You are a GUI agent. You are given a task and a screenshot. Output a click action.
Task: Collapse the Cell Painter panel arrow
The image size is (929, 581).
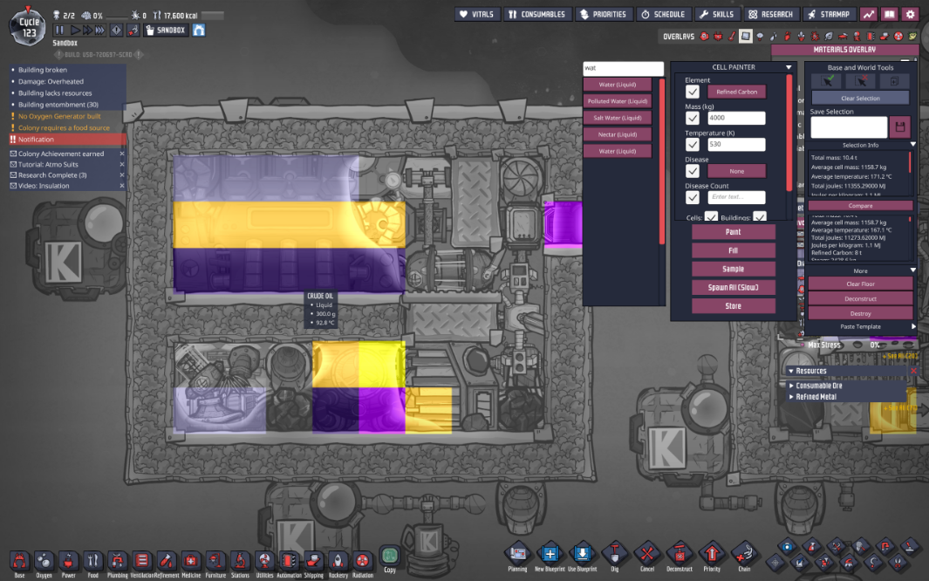pos(789,67)
